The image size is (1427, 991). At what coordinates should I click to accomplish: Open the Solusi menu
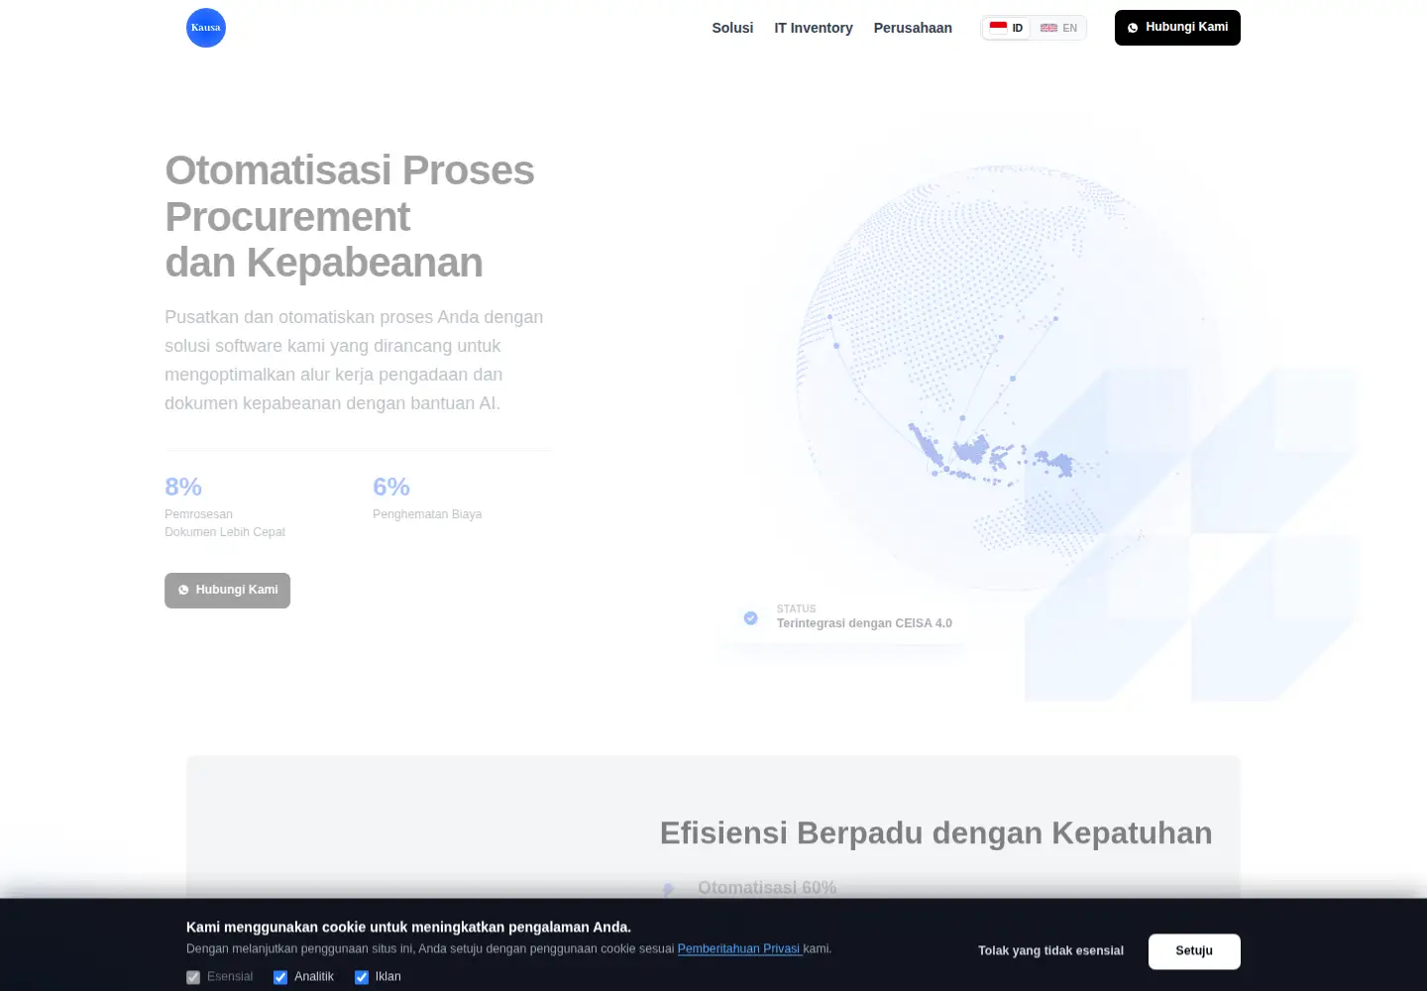tap(732, 28)
